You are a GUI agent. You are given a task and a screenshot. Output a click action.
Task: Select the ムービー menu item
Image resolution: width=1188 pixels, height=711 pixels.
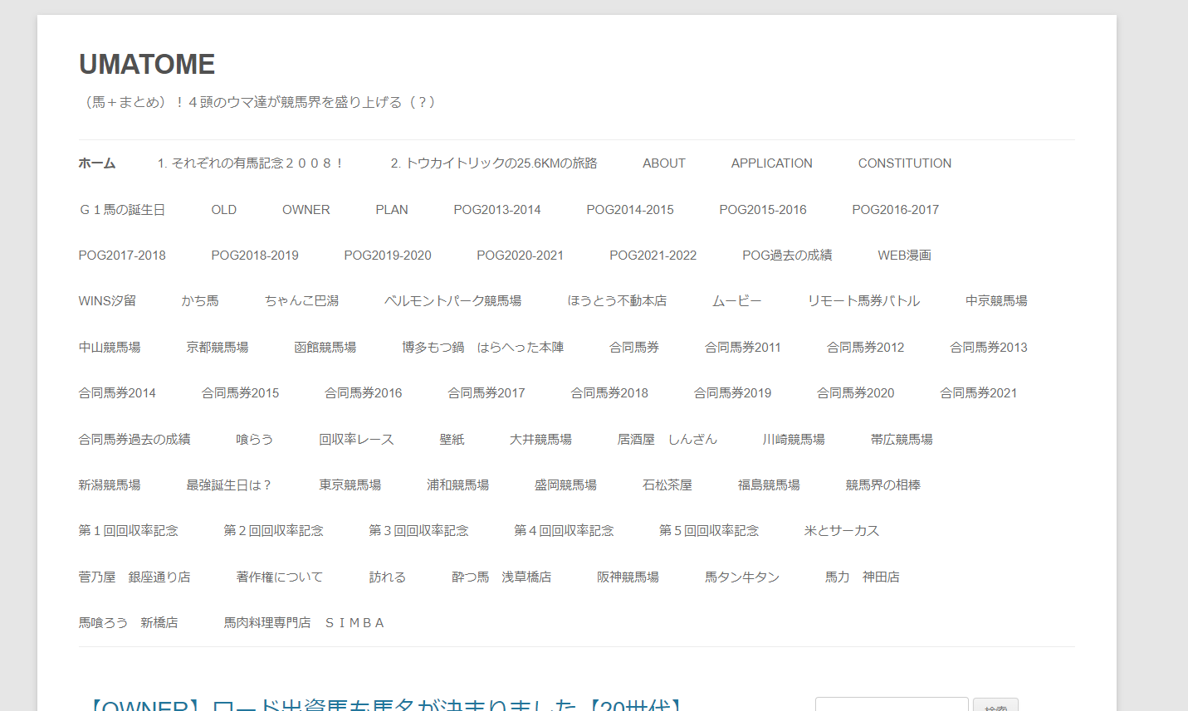pos(736,301)
